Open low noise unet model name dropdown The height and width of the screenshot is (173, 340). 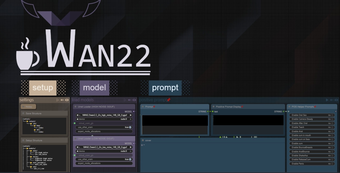point(104,147)
